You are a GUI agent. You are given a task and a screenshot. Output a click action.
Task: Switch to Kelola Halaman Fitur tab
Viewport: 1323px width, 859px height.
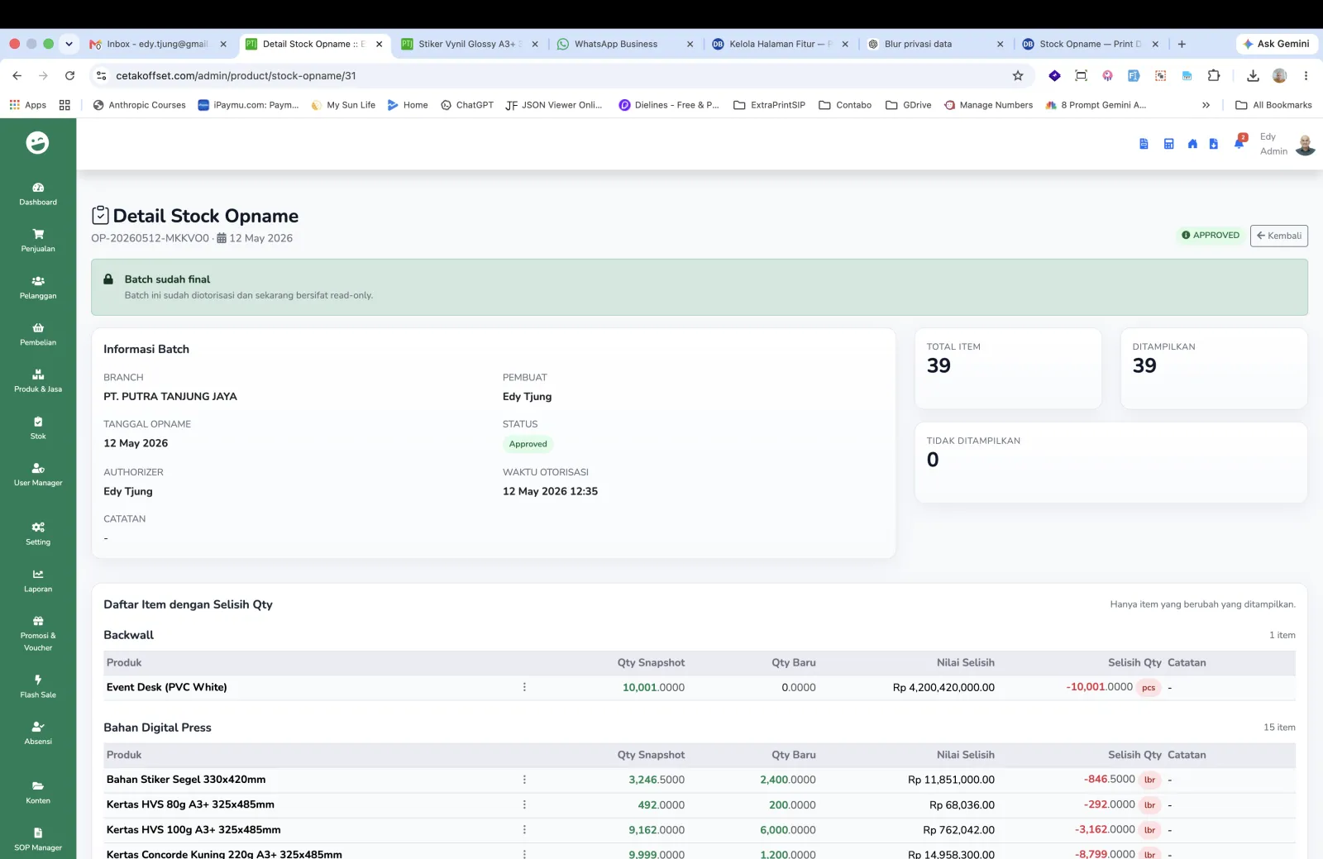780,44
